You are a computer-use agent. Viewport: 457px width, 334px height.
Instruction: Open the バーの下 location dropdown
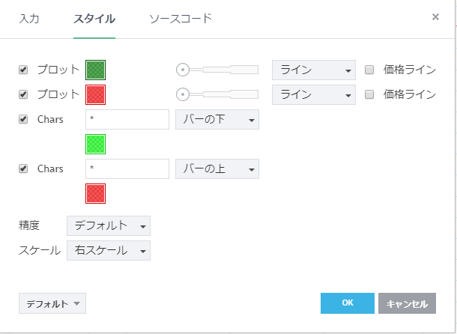(217, 119)
